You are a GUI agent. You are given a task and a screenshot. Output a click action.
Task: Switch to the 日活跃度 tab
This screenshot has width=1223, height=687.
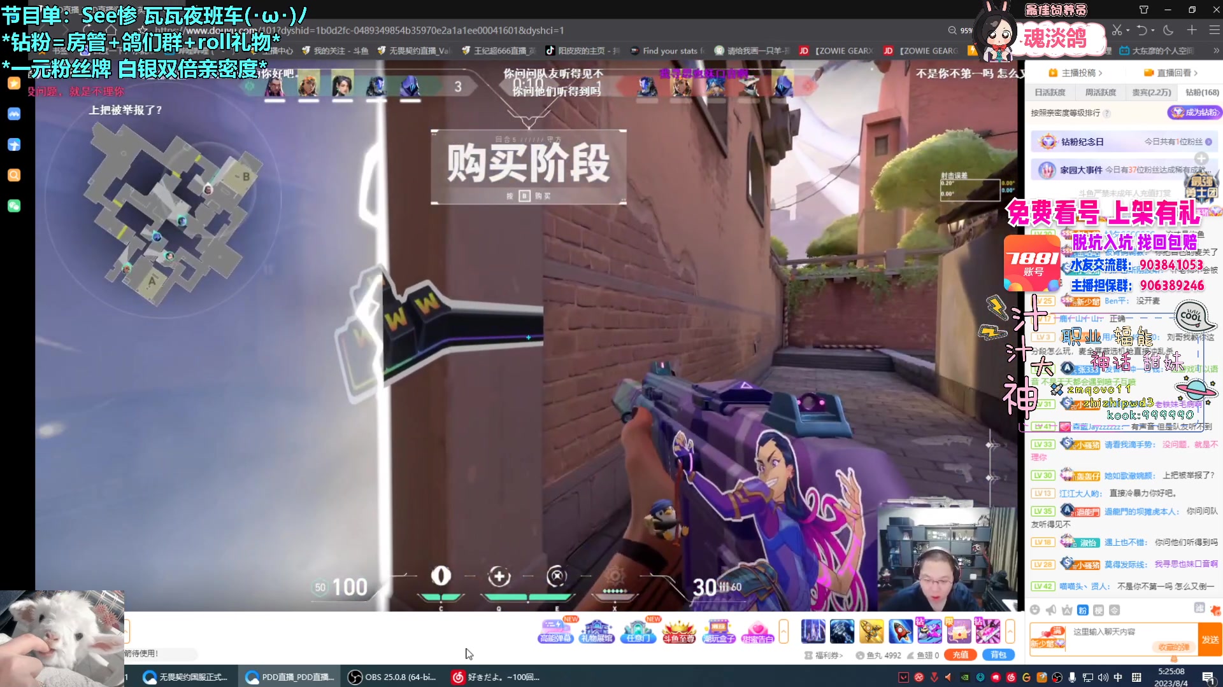tap(1050, 92)
